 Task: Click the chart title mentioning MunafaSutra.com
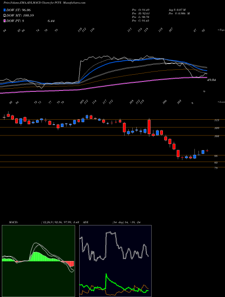tap(44, 3)
